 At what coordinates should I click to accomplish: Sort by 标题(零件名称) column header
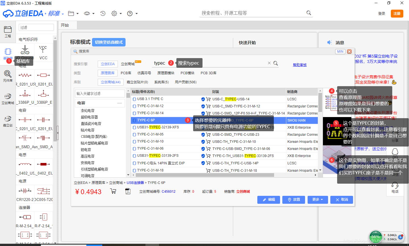[171, 92]
